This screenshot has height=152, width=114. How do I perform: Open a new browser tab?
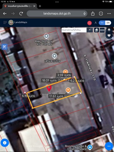tap(40, 6)
